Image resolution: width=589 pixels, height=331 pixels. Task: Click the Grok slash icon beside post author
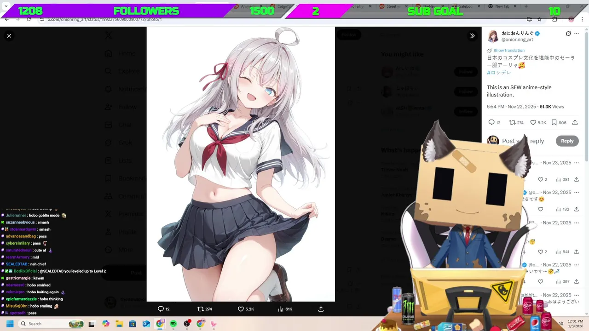coord(568,34)
